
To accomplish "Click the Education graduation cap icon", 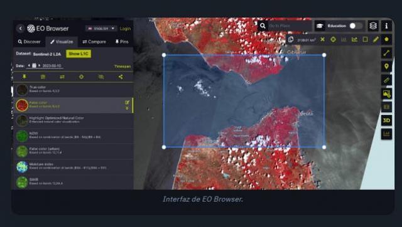I will coord(320,26).
